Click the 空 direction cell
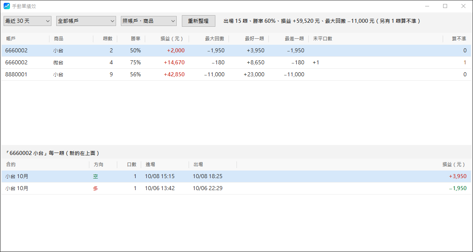Viewport: 473px width, 252px height. [96, 177]
